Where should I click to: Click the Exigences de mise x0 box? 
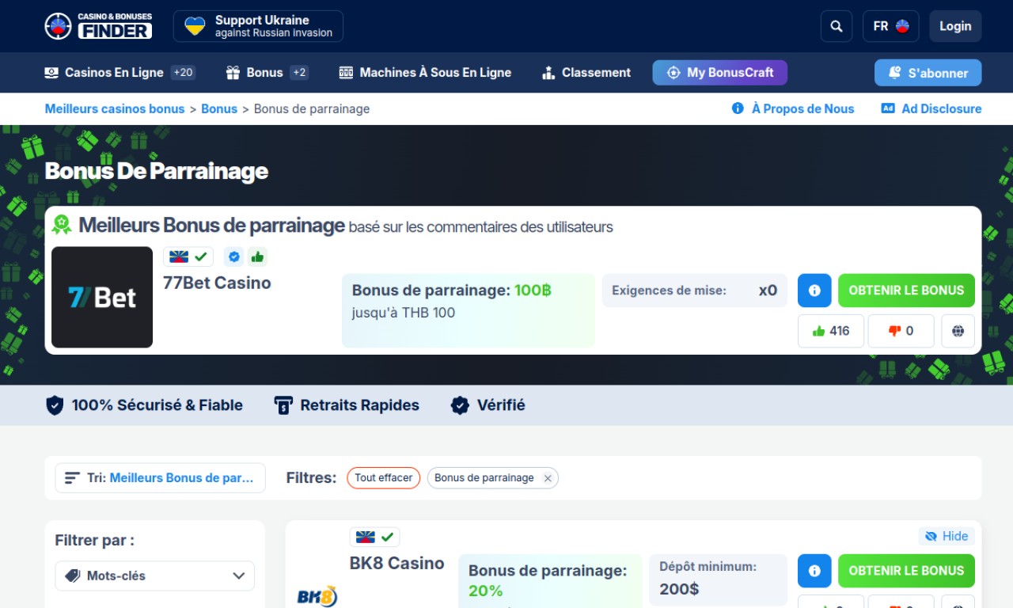click(x=695, y=291)
